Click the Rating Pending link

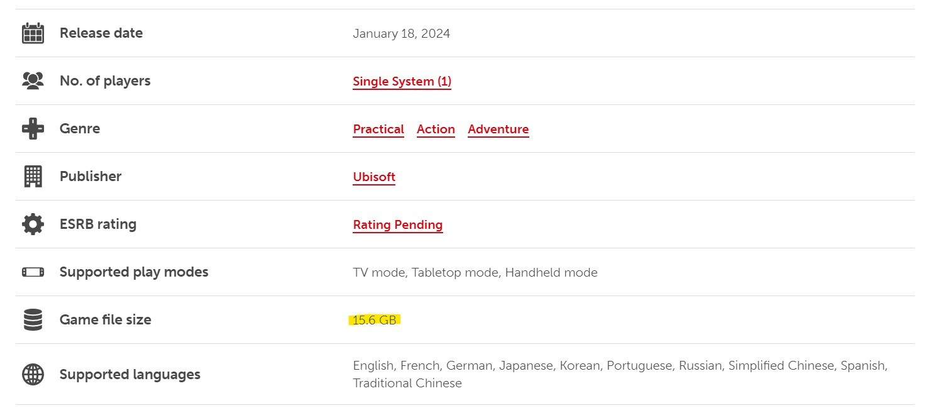(x=397, y=225)
